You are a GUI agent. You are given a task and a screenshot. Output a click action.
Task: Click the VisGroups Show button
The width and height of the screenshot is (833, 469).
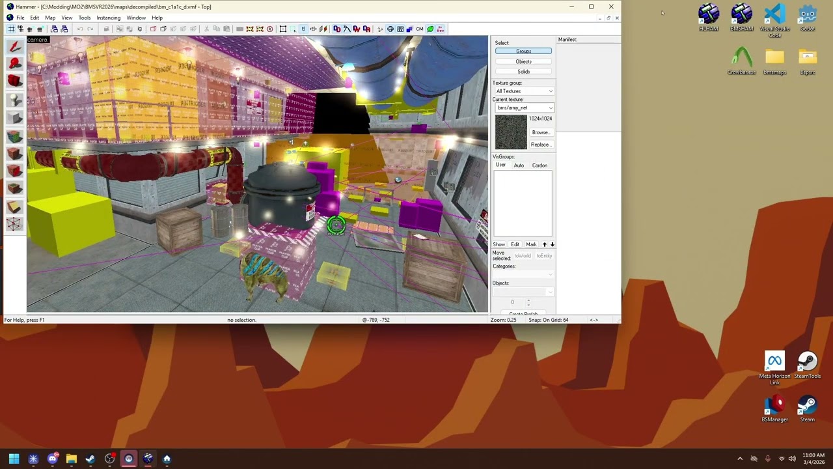pyautogui.click(x=498, y=244)
